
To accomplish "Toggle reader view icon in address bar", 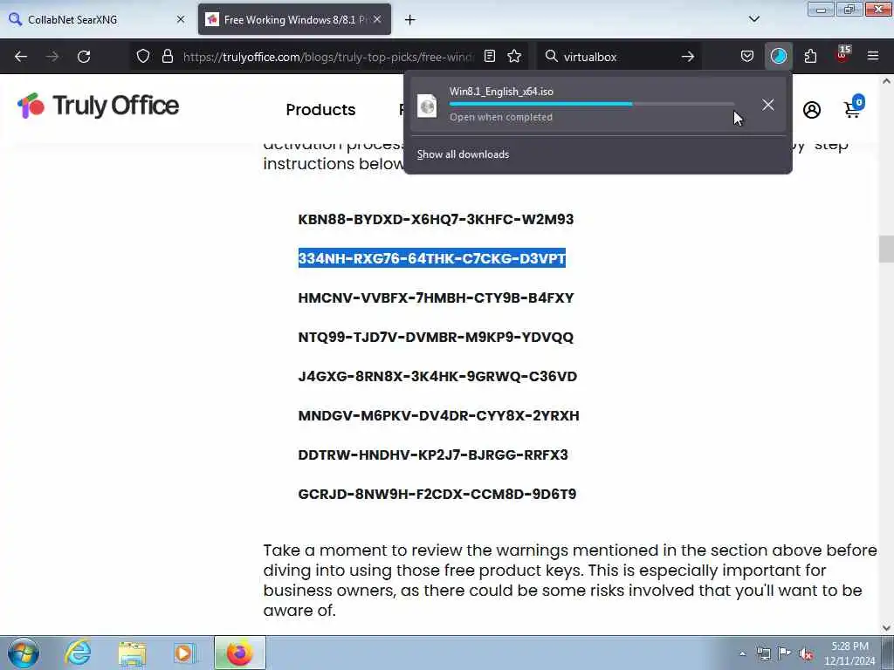I will 489,57.
